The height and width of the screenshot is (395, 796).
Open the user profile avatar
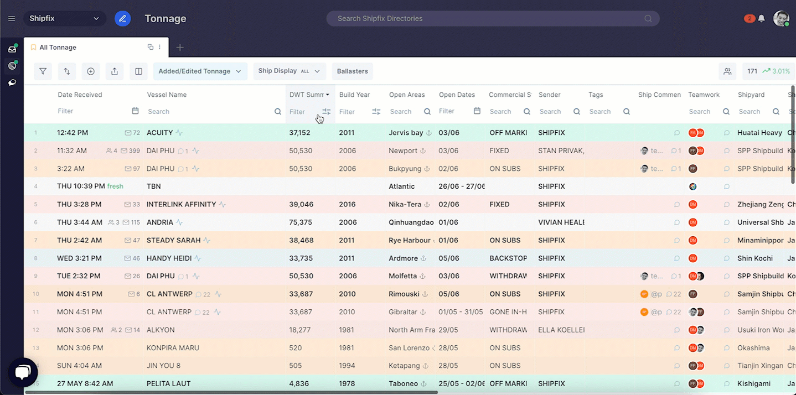(781, 19)
